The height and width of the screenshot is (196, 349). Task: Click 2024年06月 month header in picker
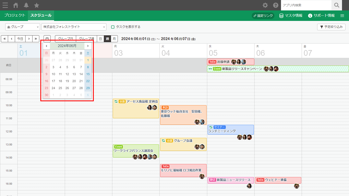(x=67, y=46)
